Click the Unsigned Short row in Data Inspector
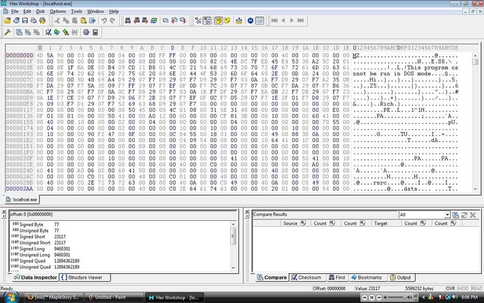The height and width of the screenshot is (303, 484). click(121, 243)
